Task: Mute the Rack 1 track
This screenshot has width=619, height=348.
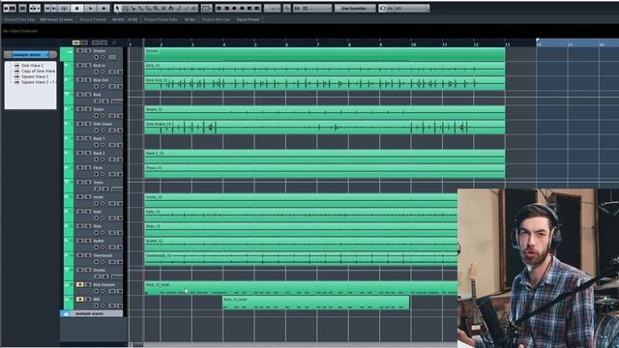Action: (x=79, y=138)
